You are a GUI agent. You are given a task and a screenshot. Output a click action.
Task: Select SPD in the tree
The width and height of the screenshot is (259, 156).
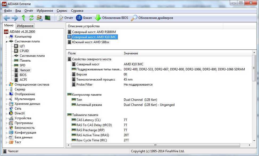22,65
